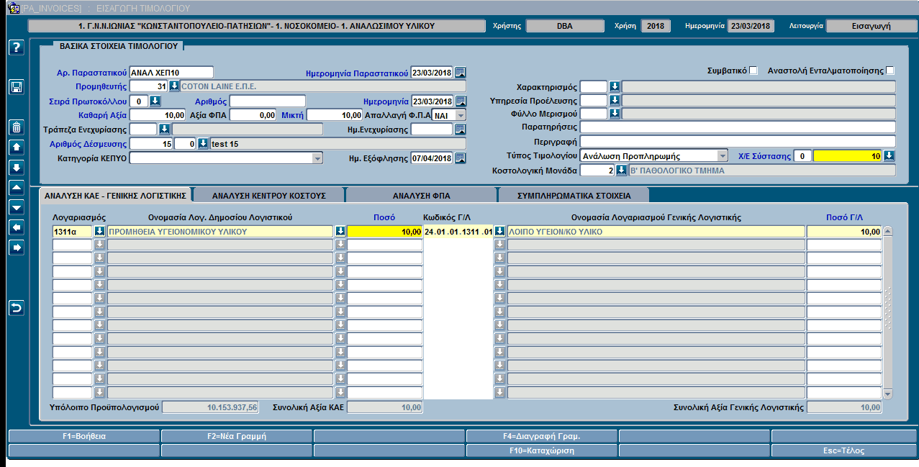919x467 pixels.
Task: Open lookup after ΠΡΟΜΗΘΕΙΑ ΥΓΕΙΟΝΟΜΙΚΟΥ ΥΛΙΚΟΥ name
Action: (x=340, y=232)
